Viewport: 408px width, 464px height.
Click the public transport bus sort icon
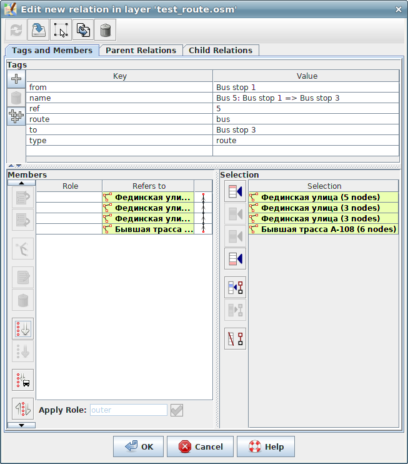[23, 380]
